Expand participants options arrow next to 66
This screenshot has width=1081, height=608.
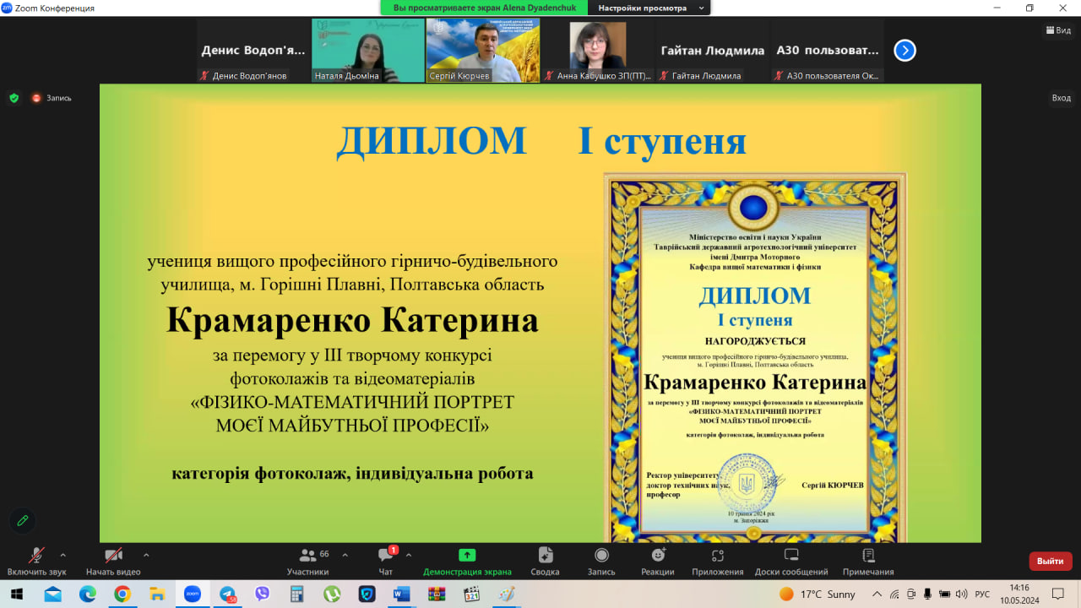(x=345, y=555)
